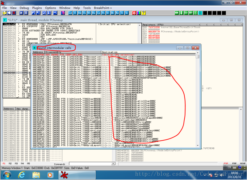Viewport: 247px width, 180px height.
Task: Switch to memory window M4
Action: pyautogui.click(x=22, y=163)
